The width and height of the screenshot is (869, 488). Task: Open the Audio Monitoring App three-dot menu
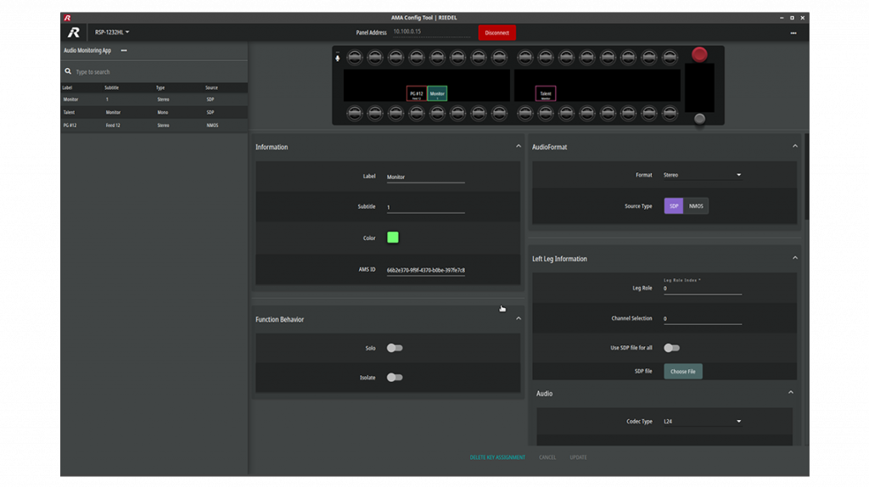pyautogui.click(x=124, y=51)
